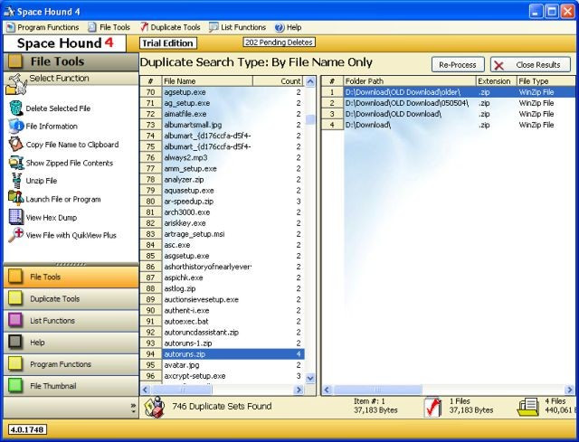The width and height of the screenshot is (579, 442).
Task: Click file list horizontal scroll left arrow
Action: pos(145,390)
